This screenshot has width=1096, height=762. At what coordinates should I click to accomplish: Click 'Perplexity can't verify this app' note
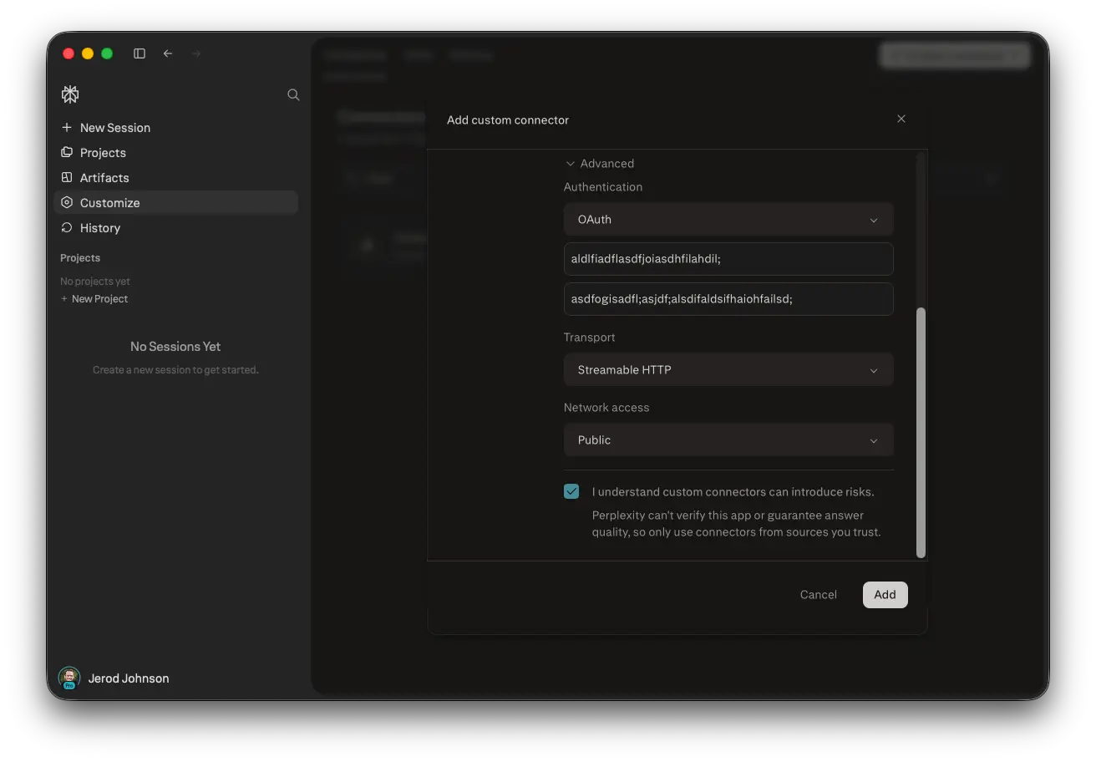[737, 524]
